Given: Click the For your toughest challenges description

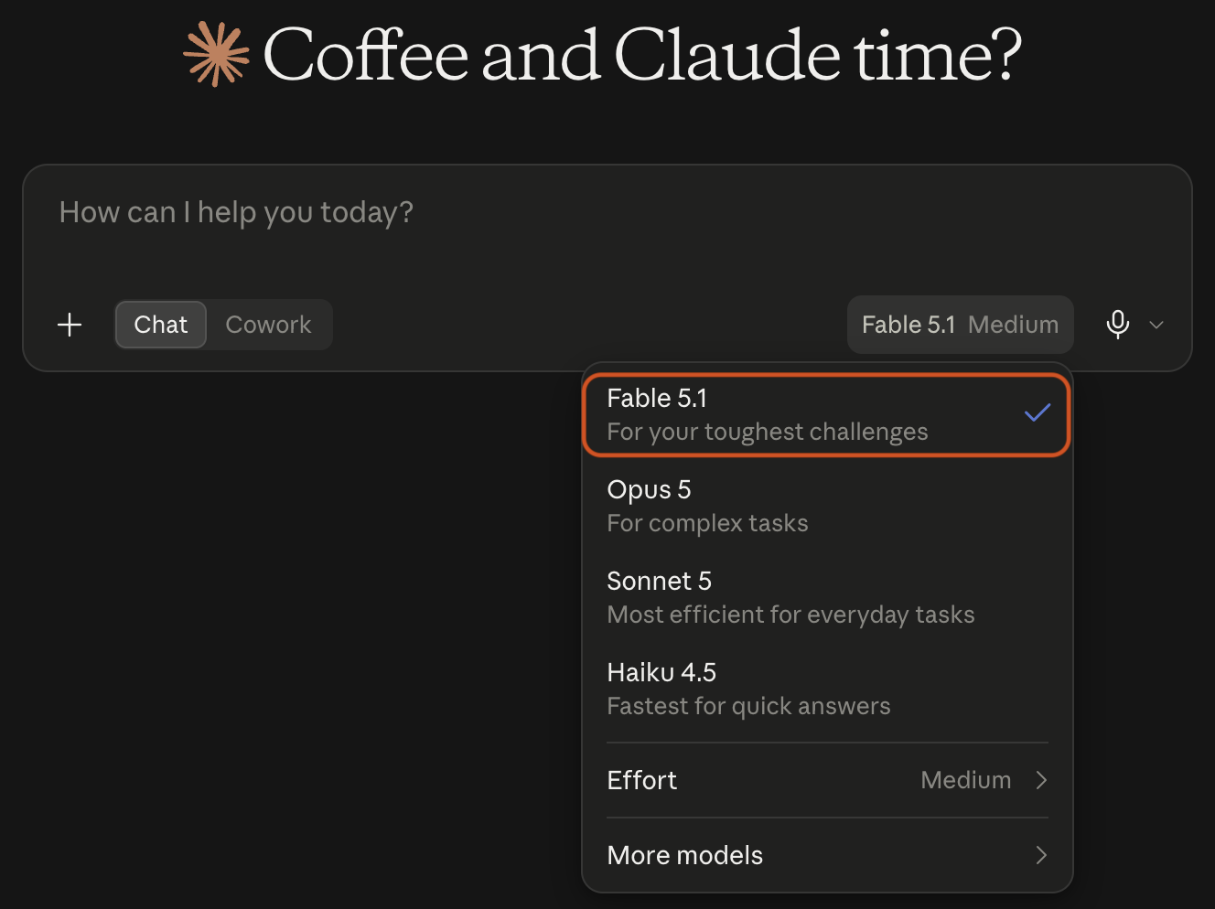Looking at the screenshot, I should 767,432.
